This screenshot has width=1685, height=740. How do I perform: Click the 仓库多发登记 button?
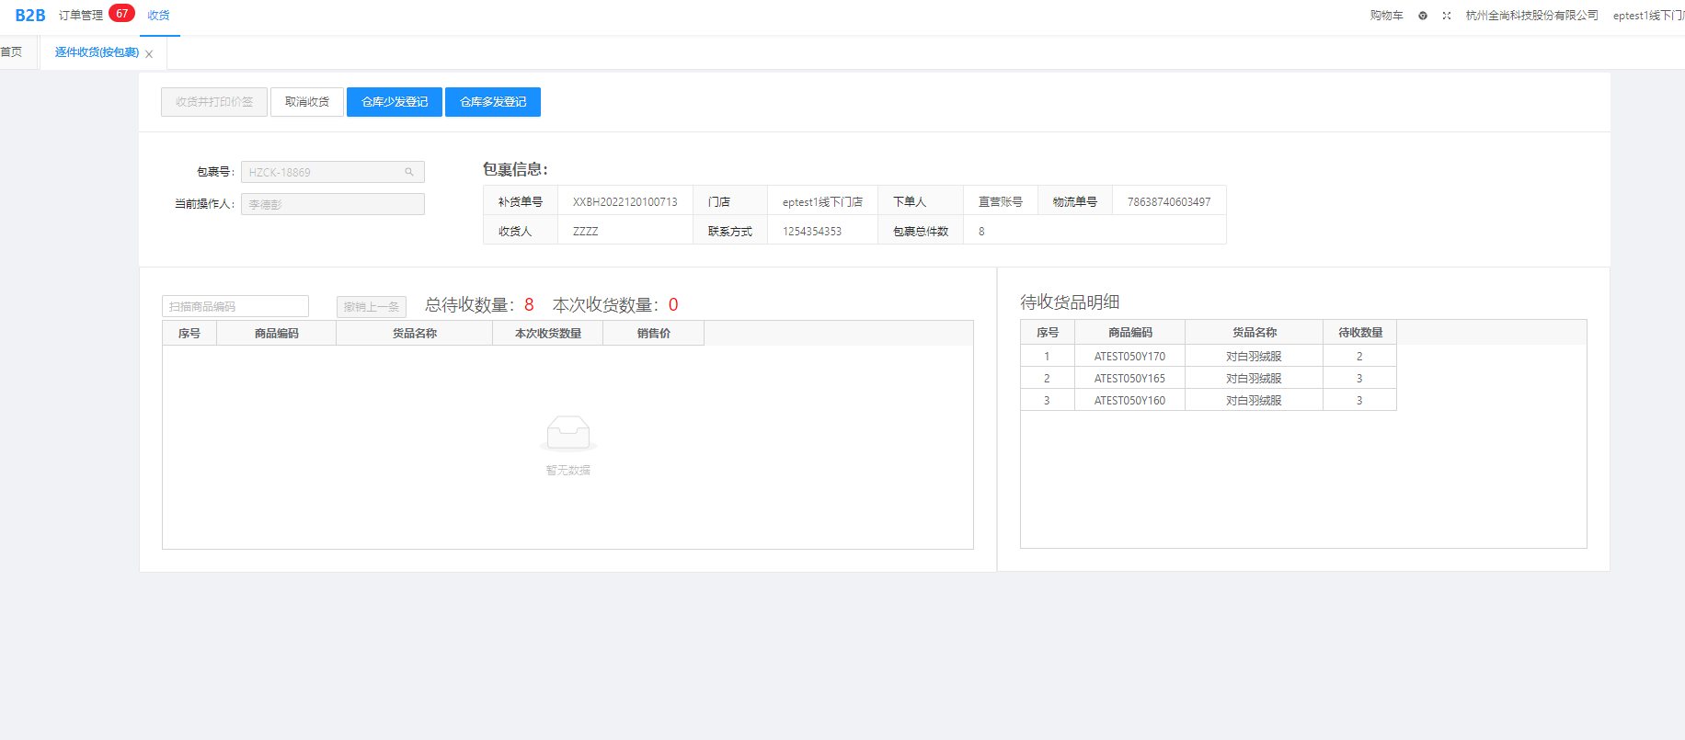click(x=493, y=102)
